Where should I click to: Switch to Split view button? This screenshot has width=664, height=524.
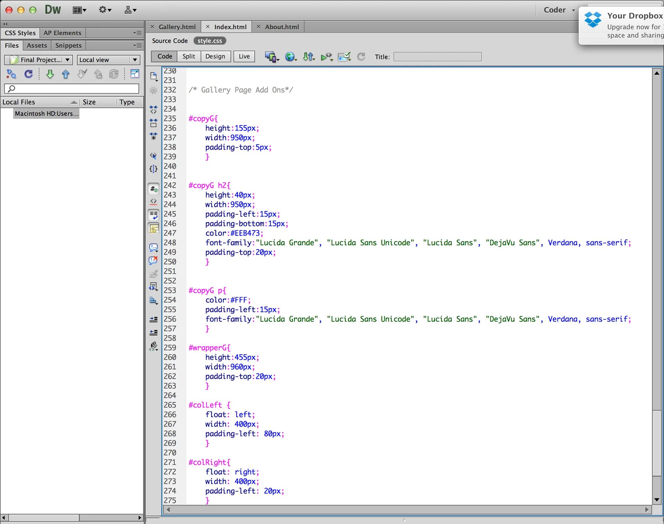(188, 56)
